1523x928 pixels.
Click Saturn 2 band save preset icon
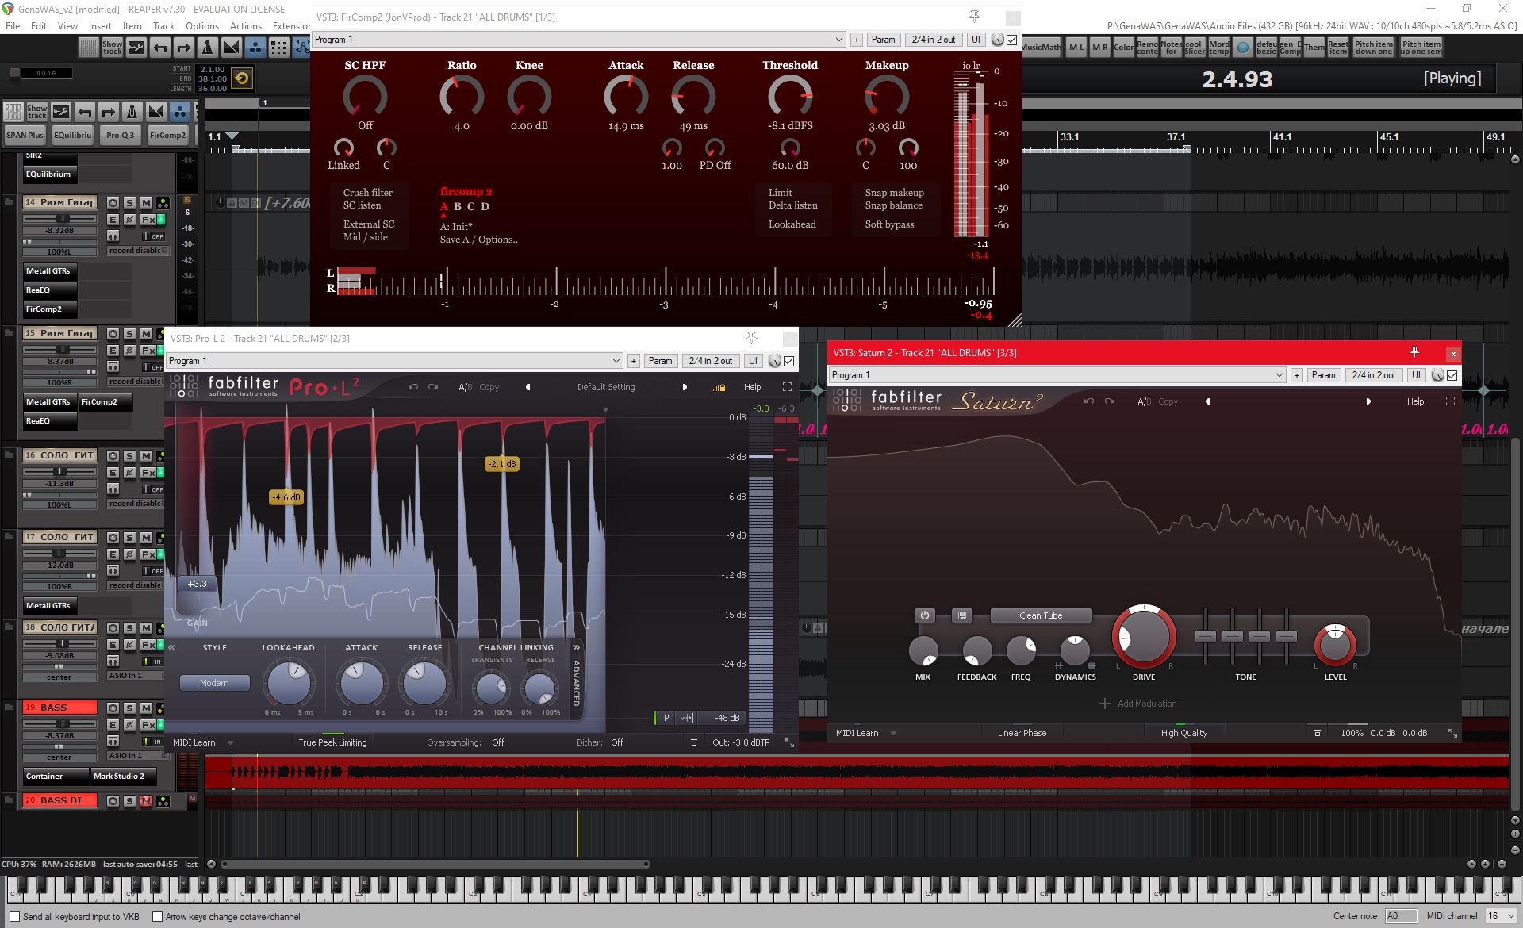tap(961, 615)
